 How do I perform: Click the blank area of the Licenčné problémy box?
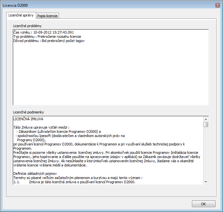110,74
